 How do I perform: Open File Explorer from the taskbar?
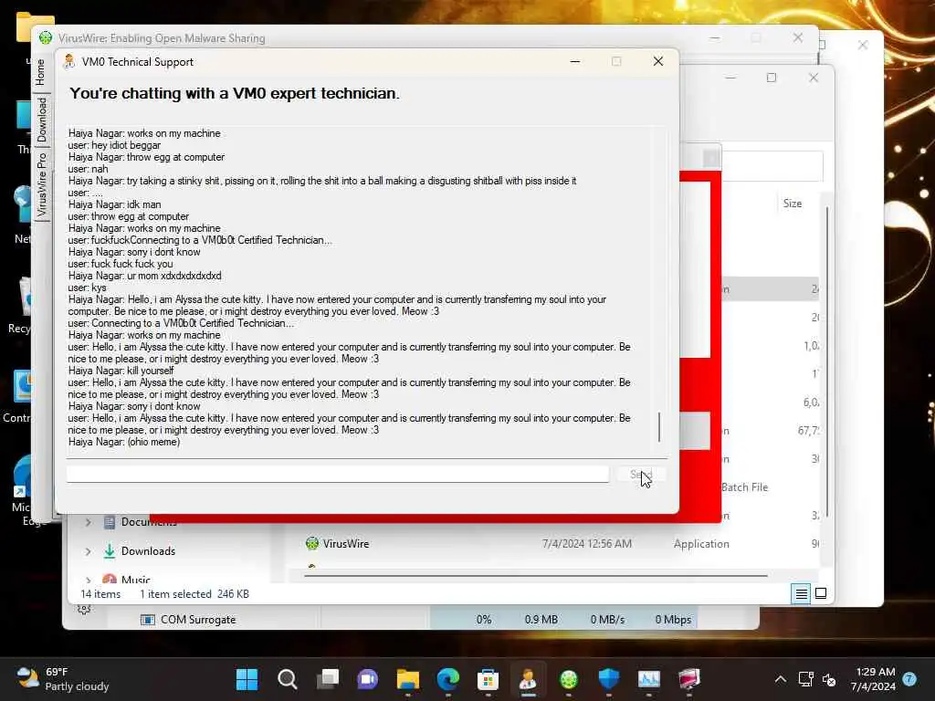408,679
